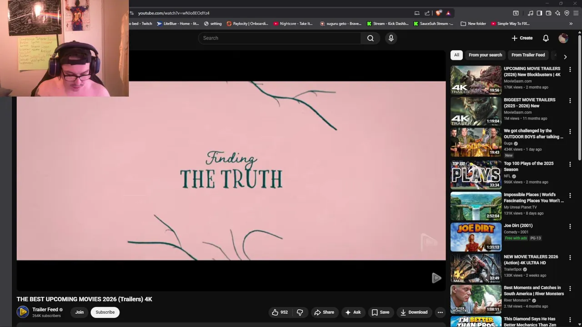
Task: Open options menu for NEW MOVIE TRAILERS 2026 (Action)
Action: pos(570,258)
